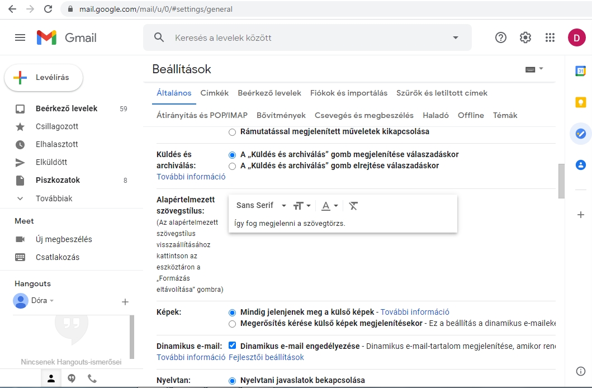Screen dimensions: 592x388
Task: Open the Google apps grid icon
Action: 550,37
